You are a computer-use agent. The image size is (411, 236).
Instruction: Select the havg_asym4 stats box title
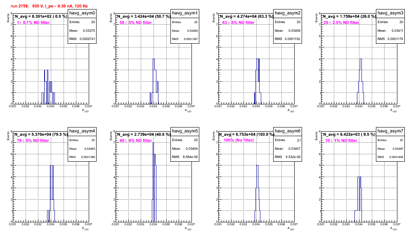pos(82,131)
